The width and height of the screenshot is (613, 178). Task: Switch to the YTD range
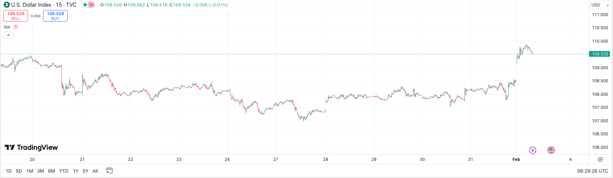tap(64, 171)
